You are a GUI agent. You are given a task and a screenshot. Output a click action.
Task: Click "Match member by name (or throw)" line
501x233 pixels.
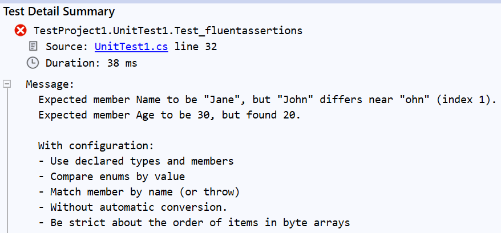[x=139, y=192]
